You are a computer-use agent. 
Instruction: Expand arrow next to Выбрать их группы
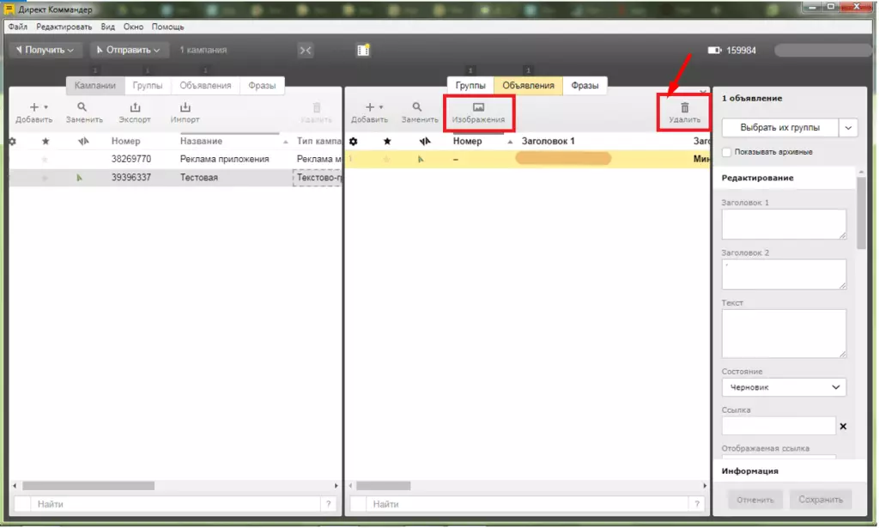click(848, 128)
